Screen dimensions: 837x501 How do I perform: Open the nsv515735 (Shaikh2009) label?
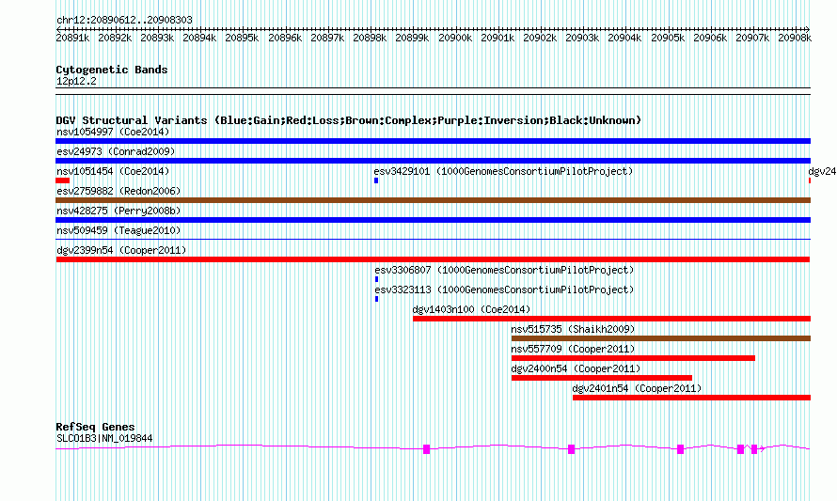574,329
